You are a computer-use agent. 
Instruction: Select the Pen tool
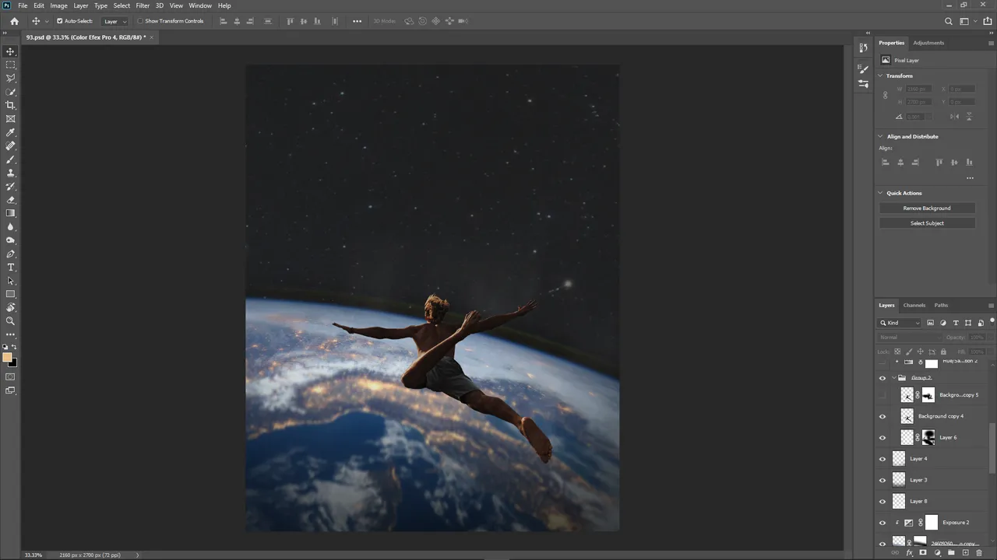tap(10, 254)
